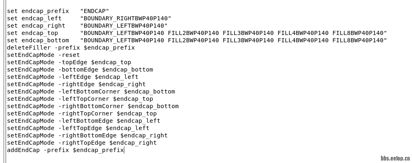Screen dimensions: 412x163
Task: Click the addEndCap -prefix command line
Action: (x=65, y=150)
